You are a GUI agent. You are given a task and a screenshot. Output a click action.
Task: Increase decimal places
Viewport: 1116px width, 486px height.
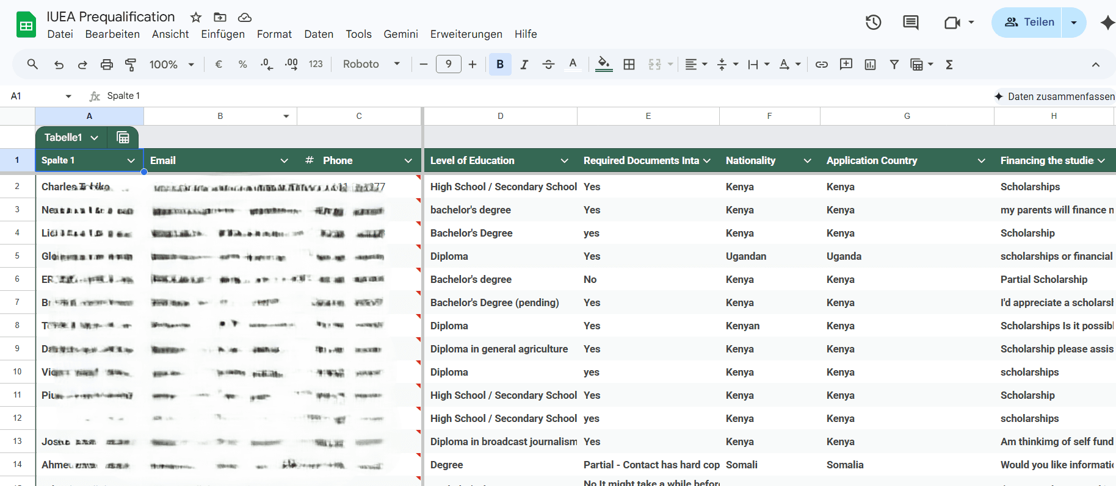coord(291,64)
